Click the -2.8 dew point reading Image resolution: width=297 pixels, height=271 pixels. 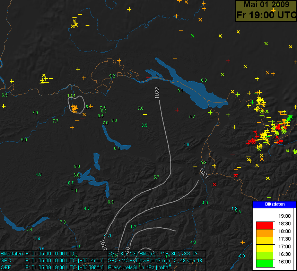pos(186,144)
